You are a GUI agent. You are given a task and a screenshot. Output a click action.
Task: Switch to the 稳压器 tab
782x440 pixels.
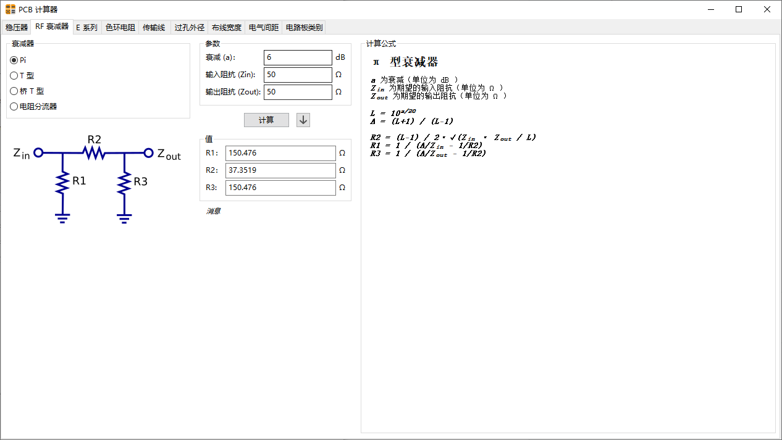tap(17, 27)
